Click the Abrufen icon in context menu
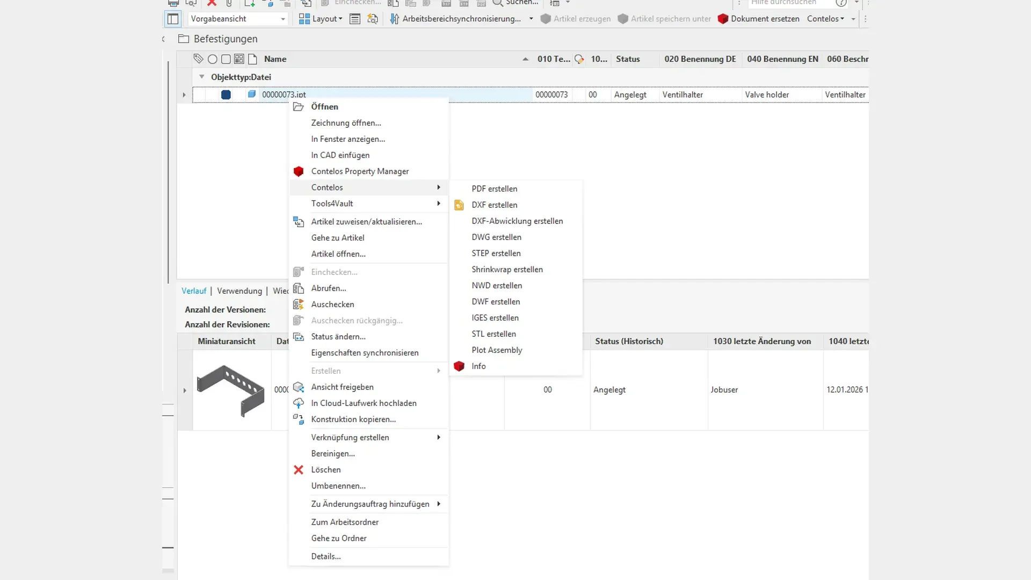Image resolution: width=1031 pixels, height=580 pixels. click(x=299, y=288)
